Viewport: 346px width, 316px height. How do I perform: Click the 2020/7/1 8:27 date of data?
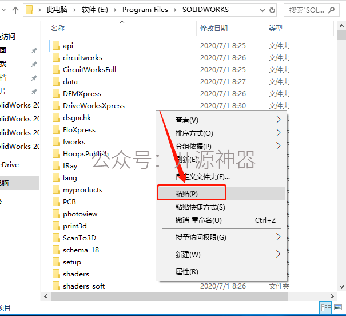tap(223, 82)
